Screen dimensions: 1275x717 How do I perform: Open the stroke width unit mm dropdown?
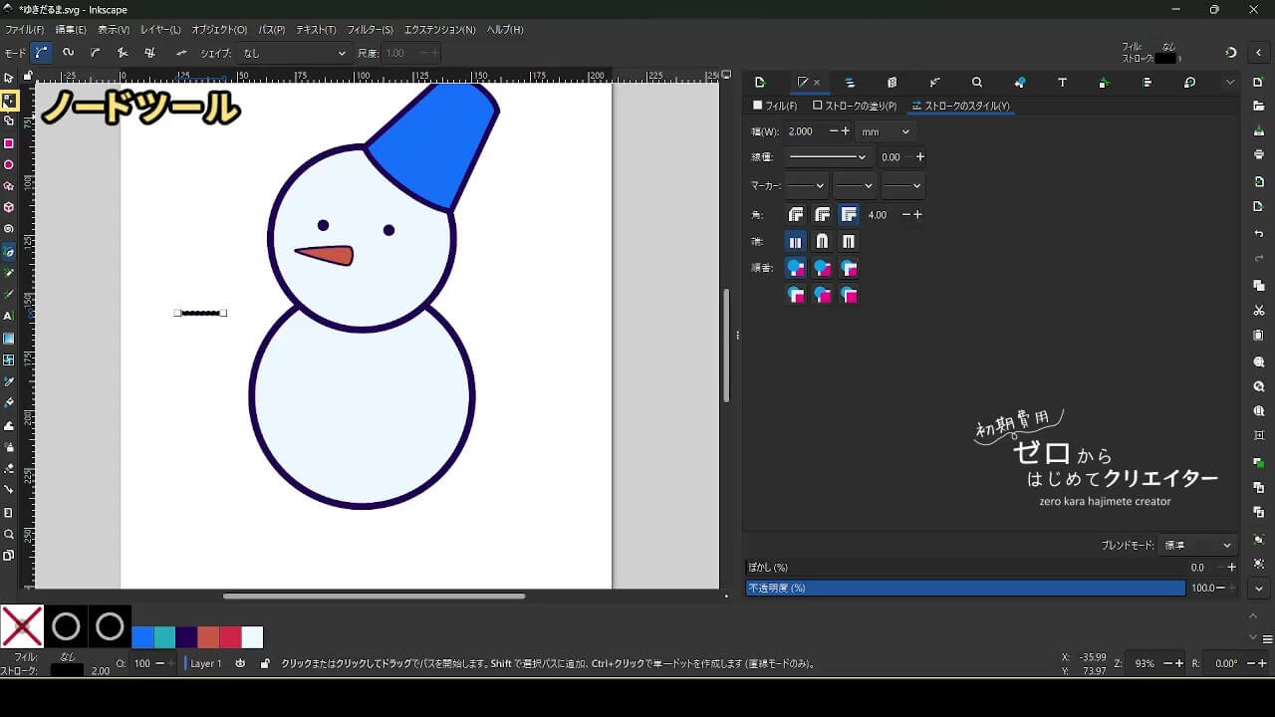click(x=886, y=131)
